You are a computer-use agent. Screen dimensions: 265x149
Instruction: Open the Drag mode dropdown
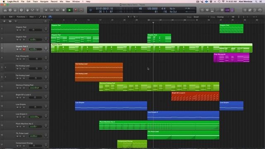pyautogui.click(x=222, y=17)
